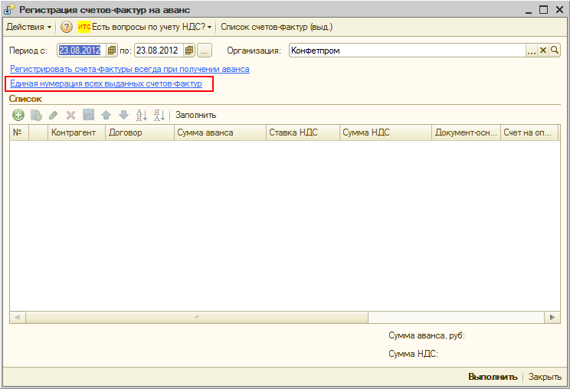570x389 pixels.
Task: Open link Единая нумерация всех выданных счетов-фактур
Action: pyautogui.click(x=106, y=83)
